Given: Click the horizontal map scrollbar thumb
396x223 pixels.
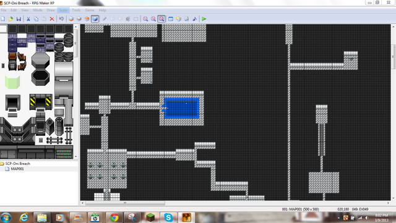Looking at the screenshot, I should coord(125,203).
